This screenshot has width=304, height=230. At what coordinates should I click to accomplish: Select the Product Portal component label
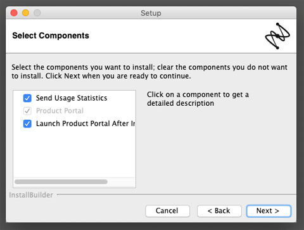tap(60, 111)
